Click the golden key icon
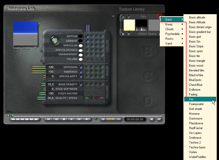This screenshot has width=219, height=160. click(111, 119)
